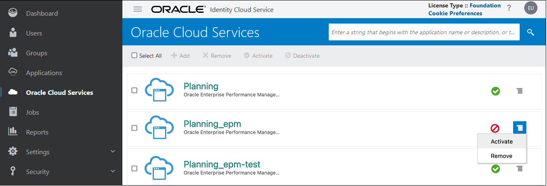Expand the Settings sidebar section
This screenshot has height=186, width=547.
(113, 152)
